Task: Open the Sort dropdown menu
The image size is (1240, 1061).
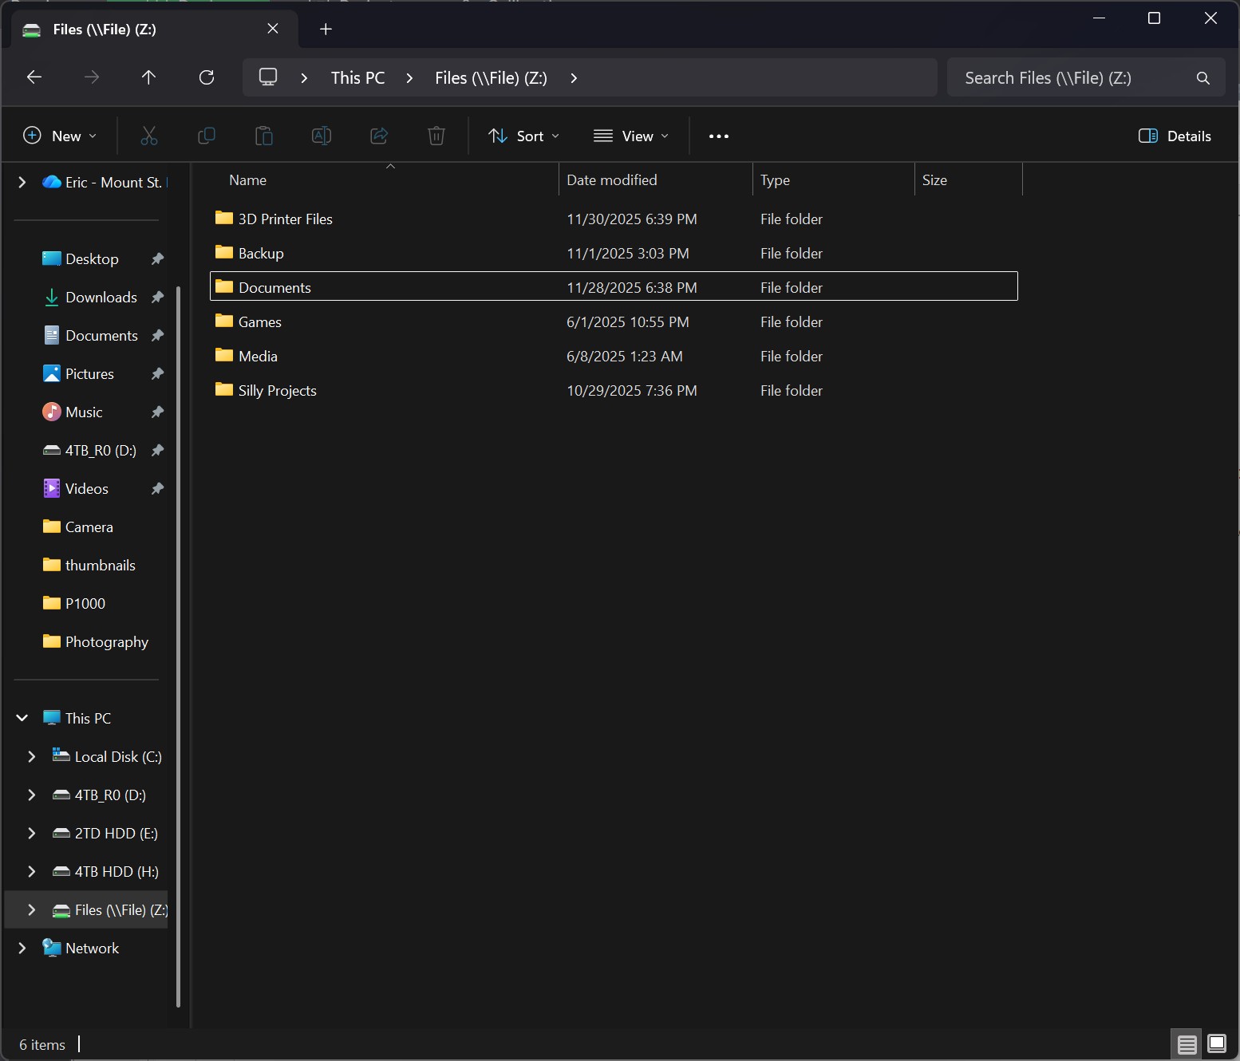Action: tap(523, 136)
